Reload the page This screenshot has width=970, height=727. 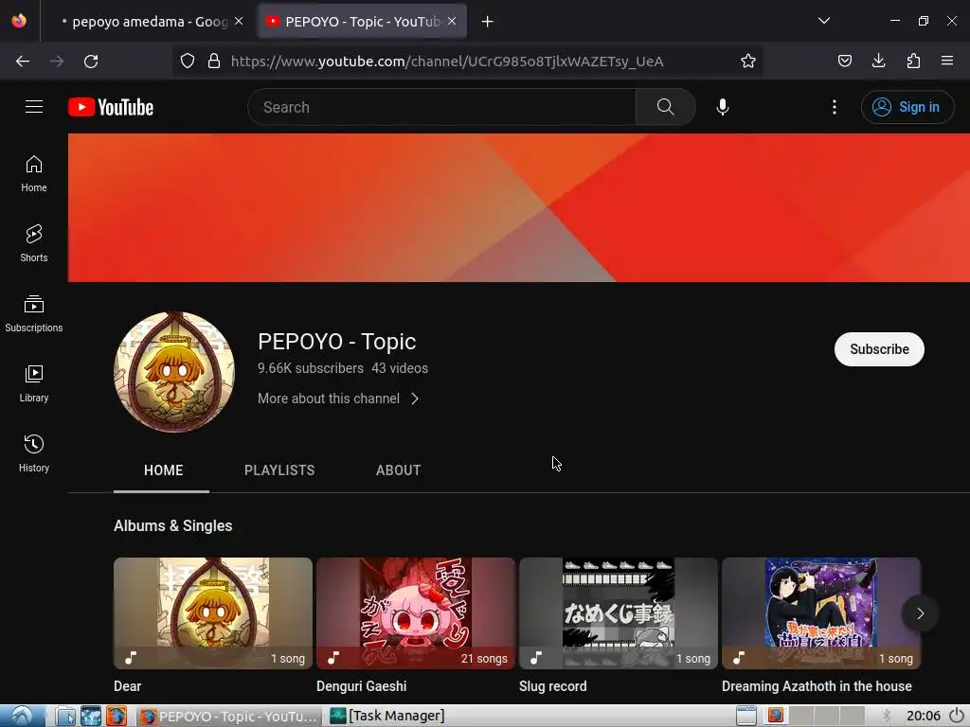click(91, 62)
